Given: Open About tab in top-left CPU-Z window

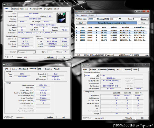Looking at the screenshot, I should (57, 9).
